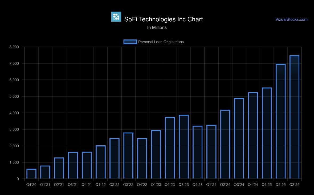Select the Q3'21 bar
314x195 pixels.
pyautogui.click(x=73, y=165)
